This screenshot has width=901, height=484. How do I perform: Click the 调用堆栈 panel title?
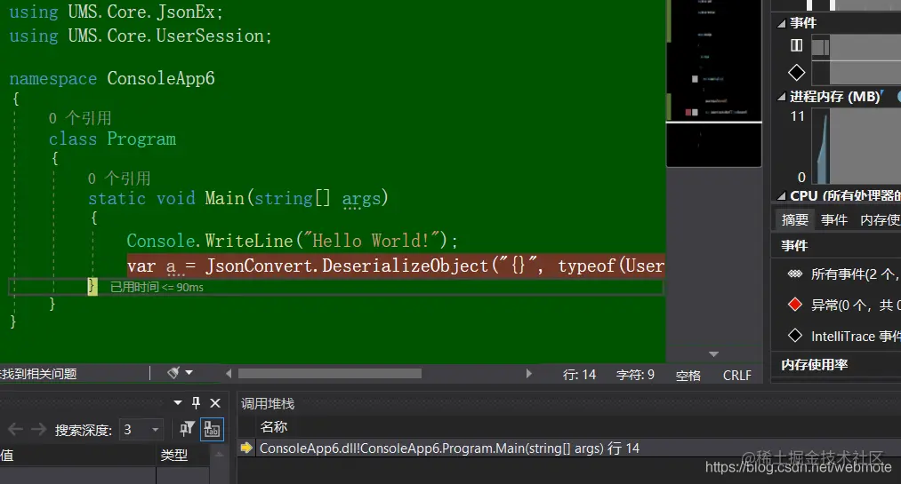(267, 404)
